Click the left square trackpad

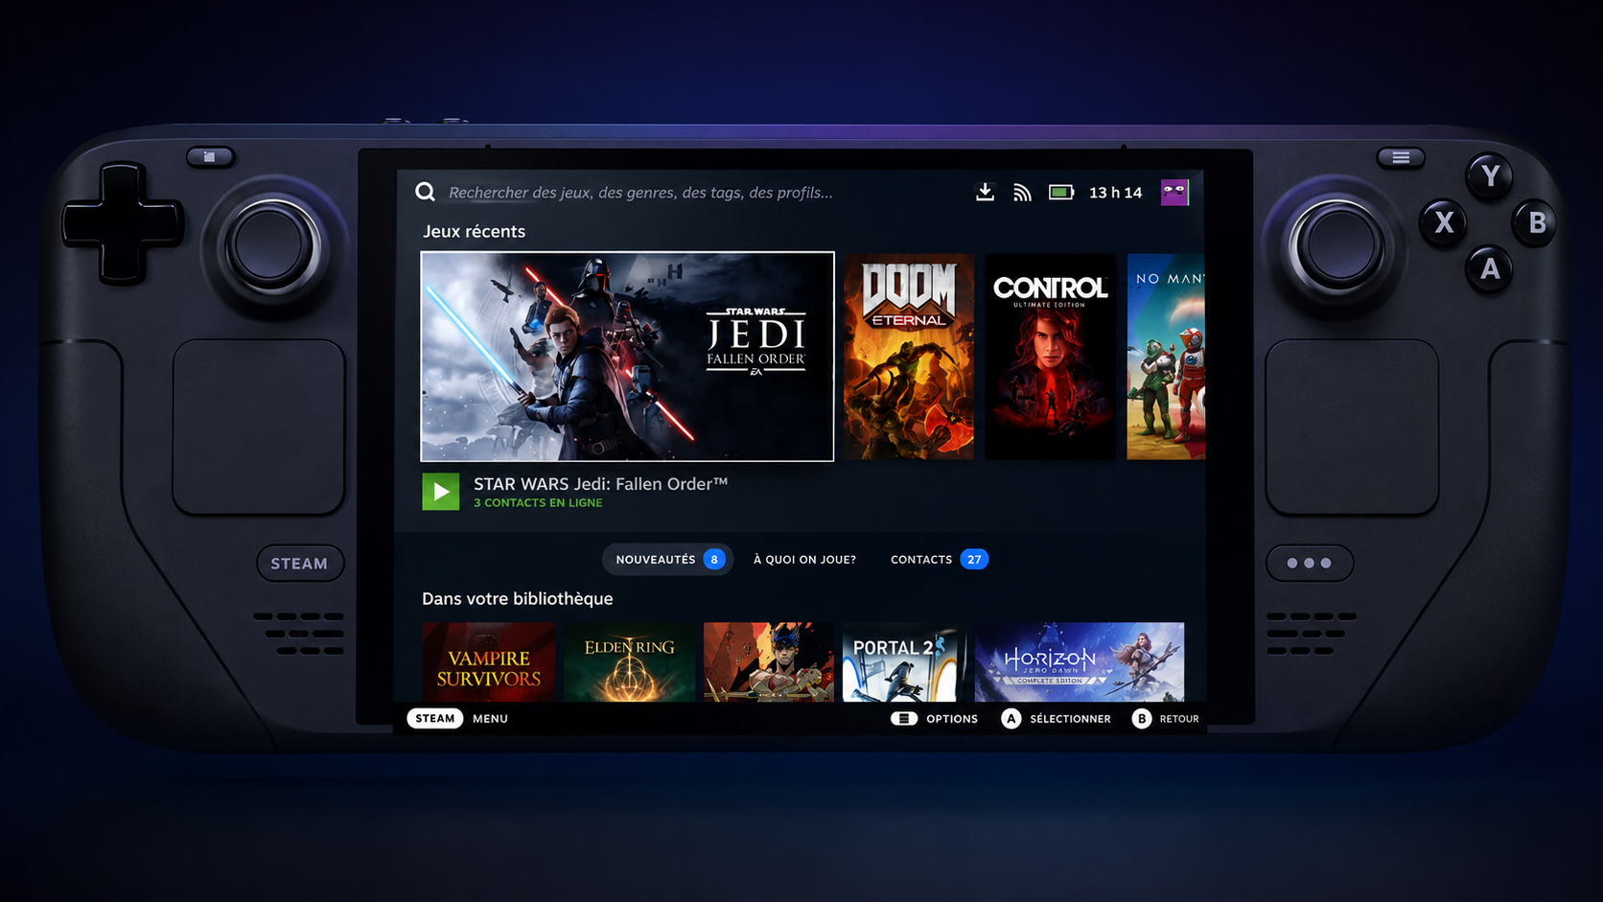[259, 427]
